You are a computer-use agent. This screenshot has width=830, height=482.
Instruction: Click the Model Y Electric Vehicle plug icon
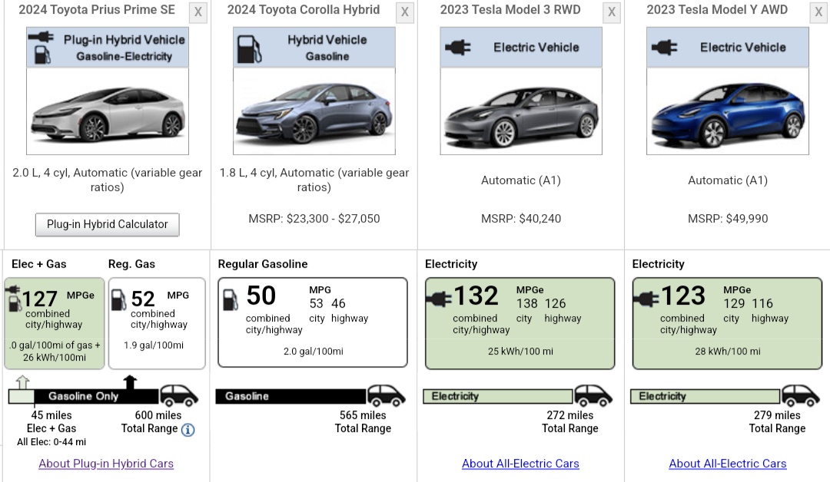coord(665,48)
